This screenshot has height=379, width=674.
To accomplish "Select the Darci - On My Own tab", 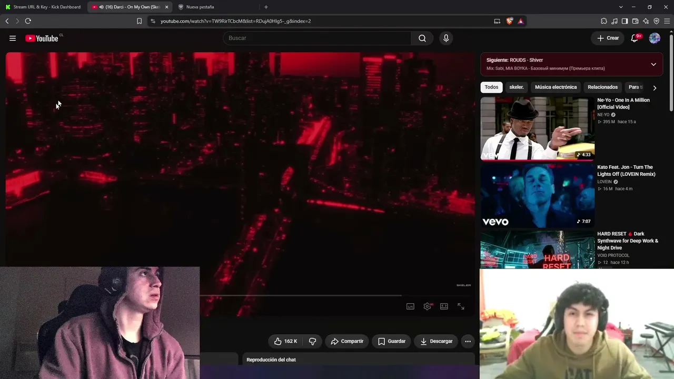I will tap(129, 7).
